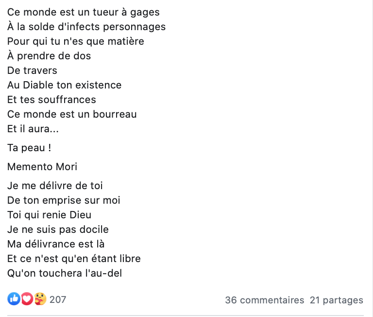373x317 pixels.
Task: Click the line 'Ce monde est un bourreau'
Action: (72, 114)
